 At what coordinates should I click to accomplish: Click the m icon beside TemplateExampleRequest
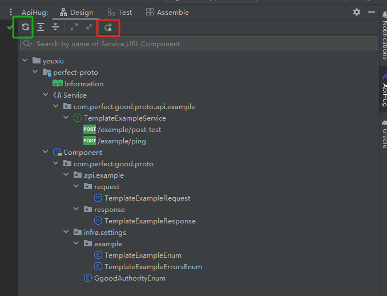tap(98, 198)
